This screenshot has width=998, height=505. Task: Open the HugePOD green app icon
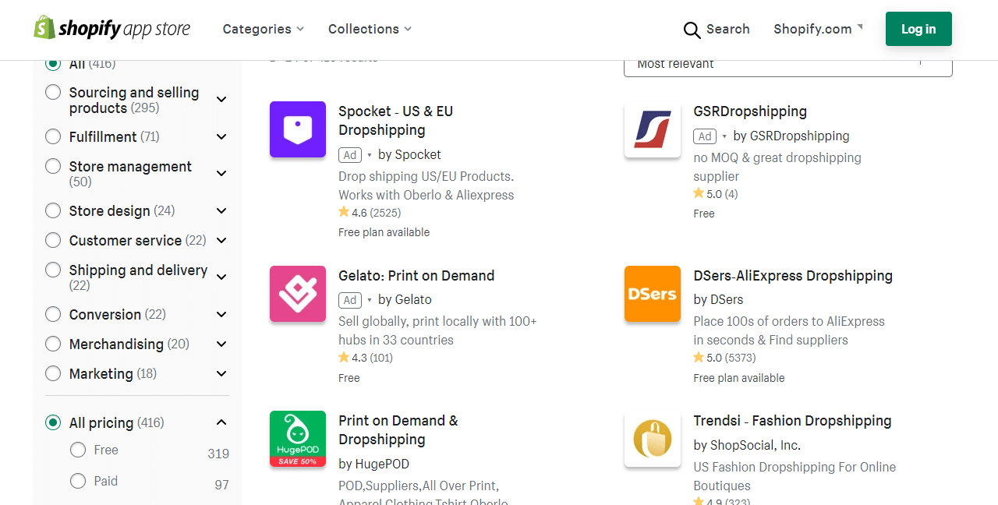tap(298, 439)
